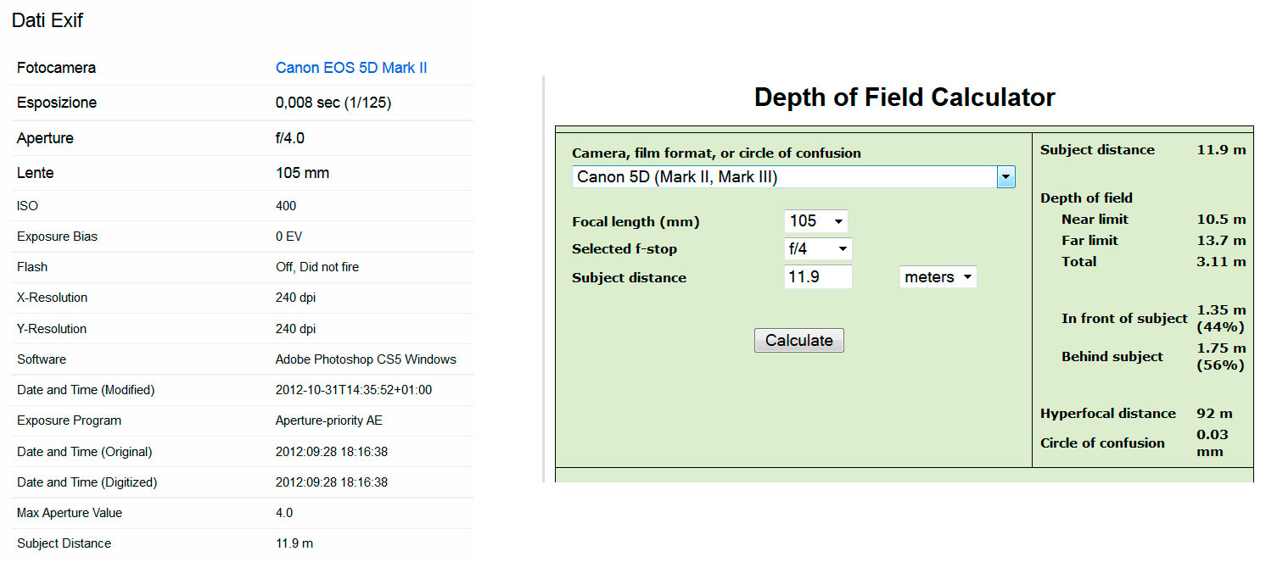
Task: Open the camera format dropdown
Action: pos(793,177)
